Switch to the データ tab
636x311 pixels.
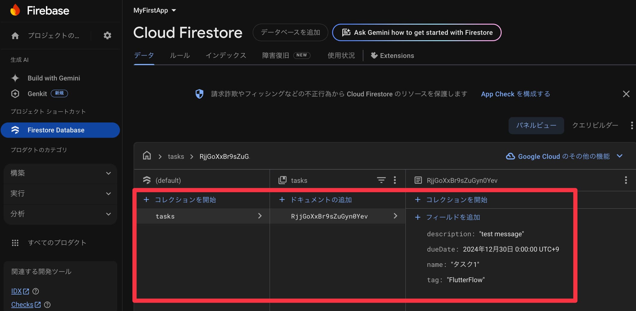click(144, 56)
